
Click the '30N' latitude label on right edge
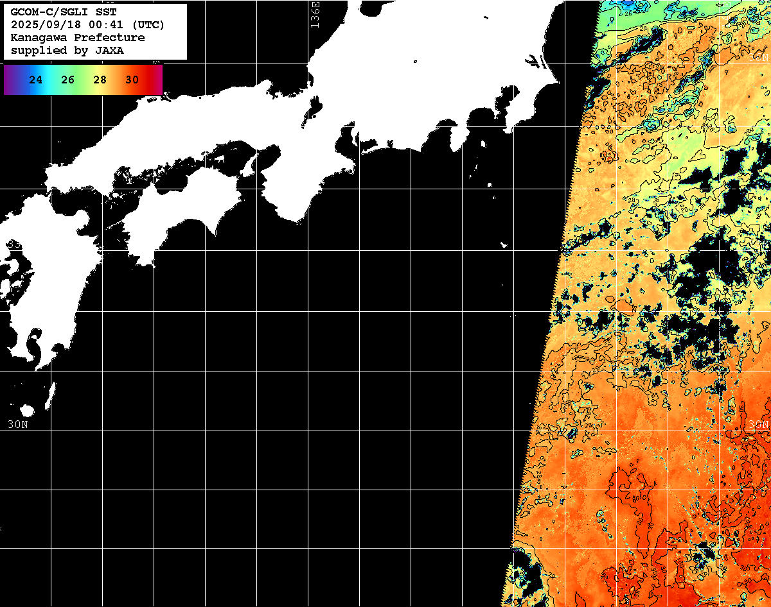pyautogui.click(x=759, y=425)
